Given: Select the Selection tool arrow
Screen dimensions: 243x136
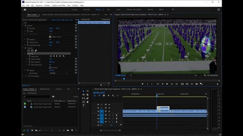Looking at the screenshot, I should point(84,91).
